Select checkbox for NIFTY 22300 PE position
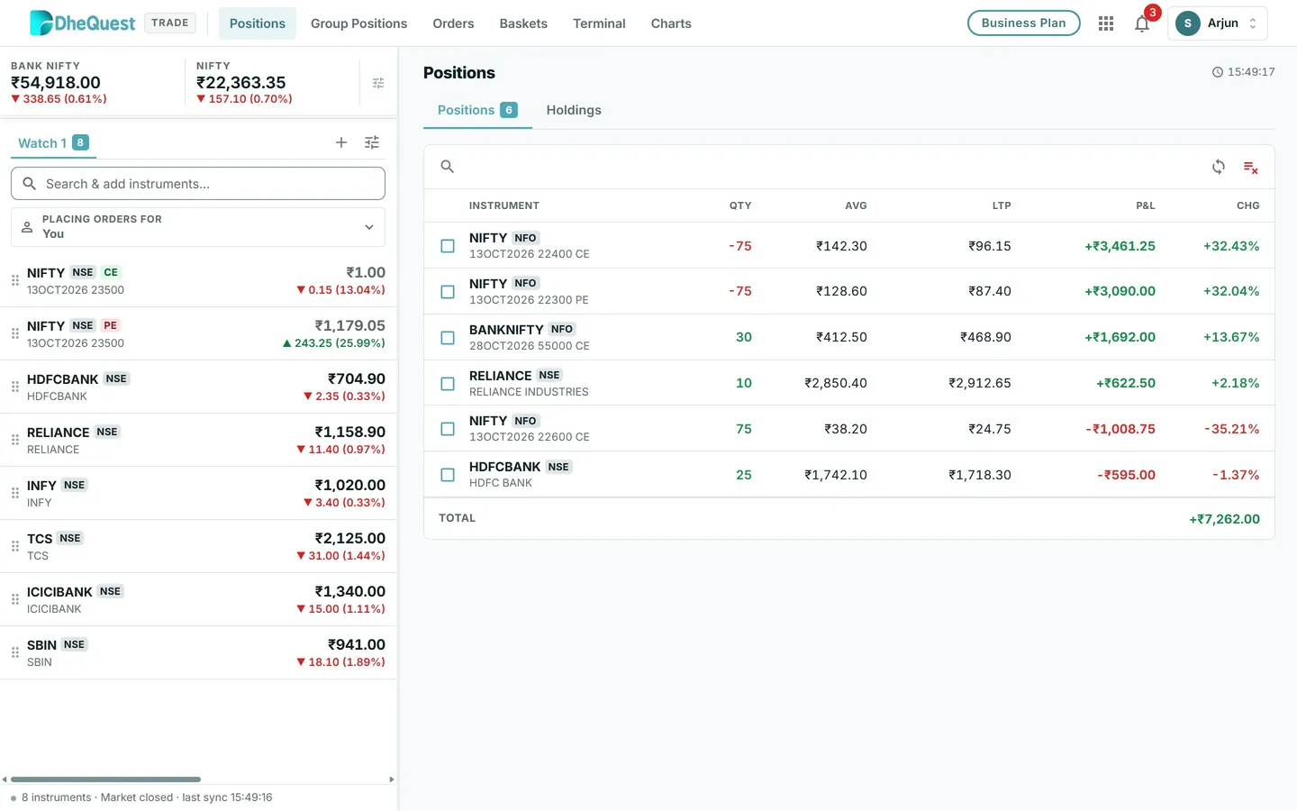This screenshot has width=1297, height=811. pos(448,292)
